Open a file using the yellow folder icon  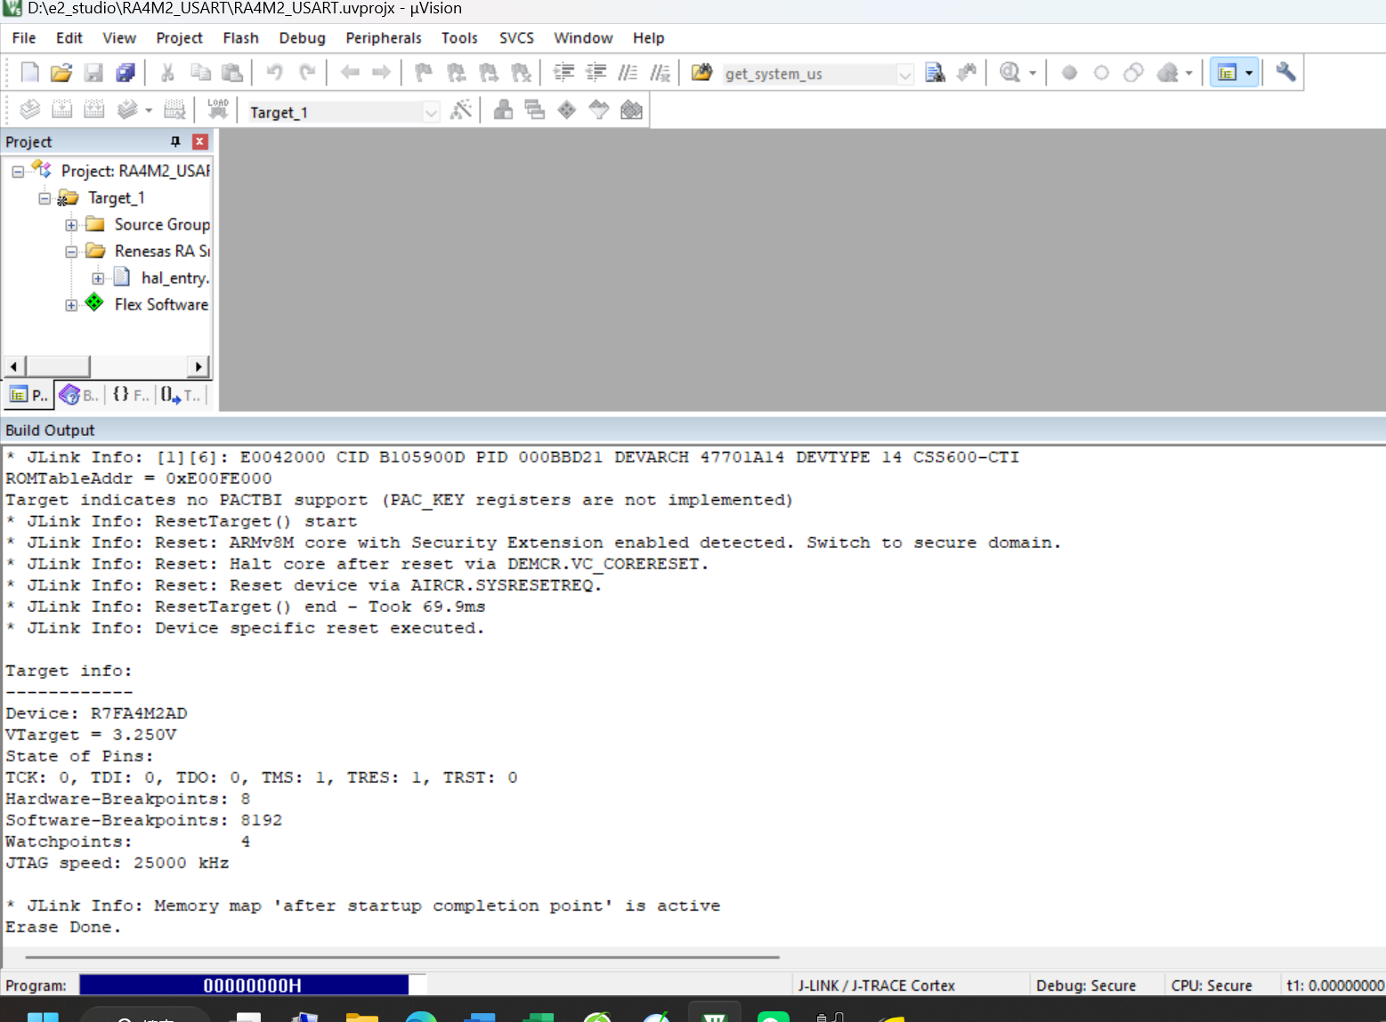pos(61,73)
